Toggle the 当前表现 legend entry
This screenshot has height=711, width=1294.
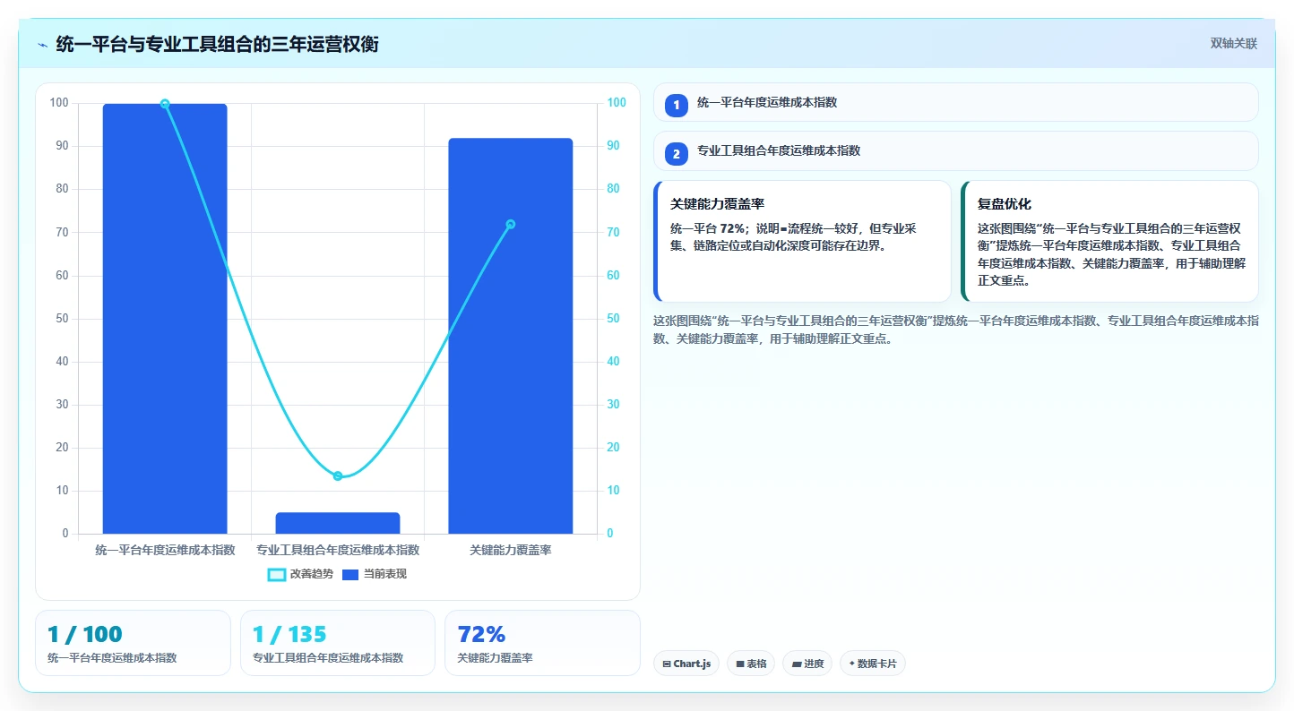coord(375,574)
